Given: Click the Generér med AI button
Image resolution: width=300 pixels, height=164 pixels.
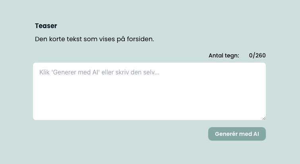Looking at the screenshot, I should coord(237,134).
